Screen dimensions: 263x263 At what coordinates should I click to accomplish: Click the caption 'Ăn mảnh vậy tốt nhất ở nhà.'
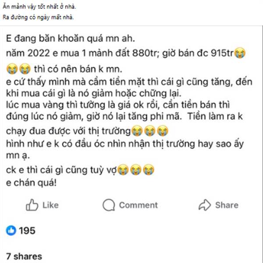tap(39, 7)
